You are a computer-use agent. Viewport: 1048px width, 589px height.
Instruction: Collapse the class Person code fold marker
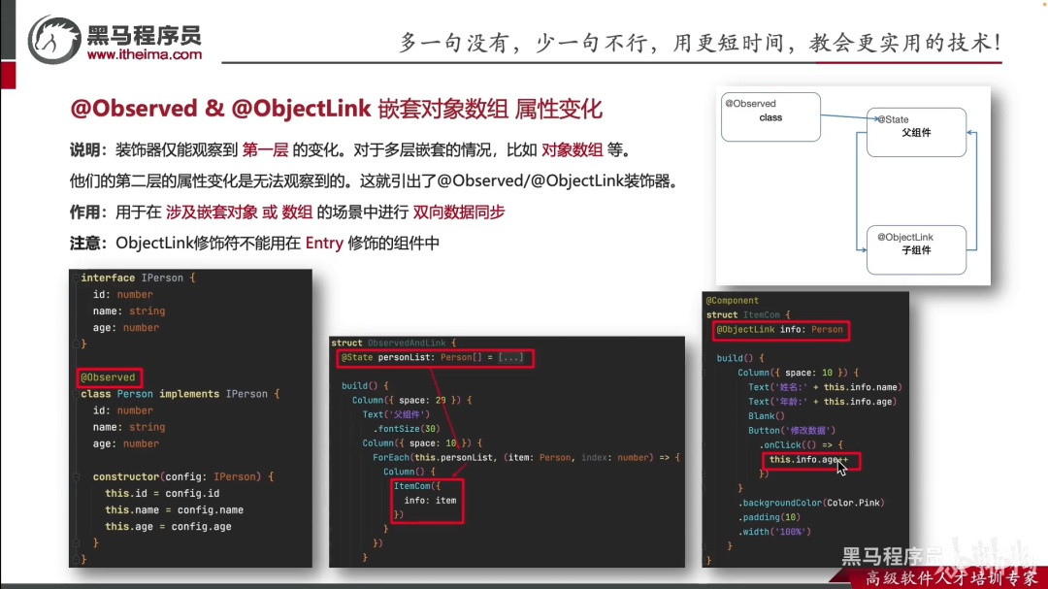click(x=76, y=394)
